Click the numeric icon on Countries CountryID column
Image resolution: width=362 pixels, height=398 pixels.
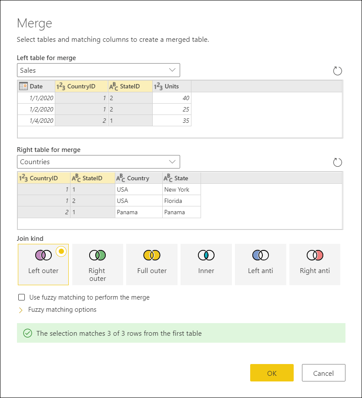[x=23, y=178]
